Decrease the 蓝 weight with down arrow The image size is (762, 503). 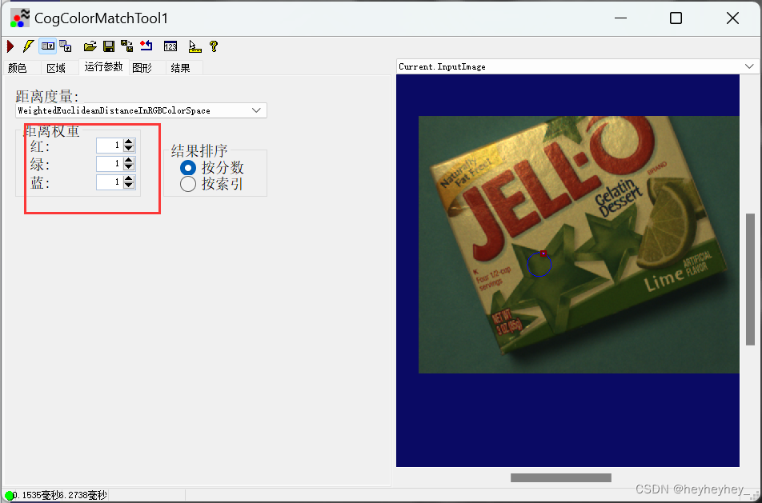[129, 186]
